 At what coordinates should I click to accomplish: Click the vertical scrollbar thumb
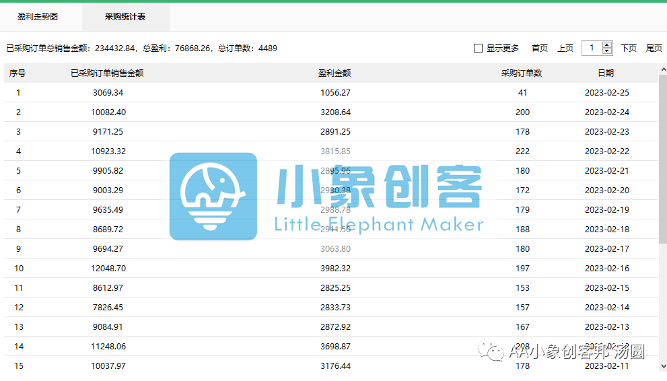coord(663,159)
